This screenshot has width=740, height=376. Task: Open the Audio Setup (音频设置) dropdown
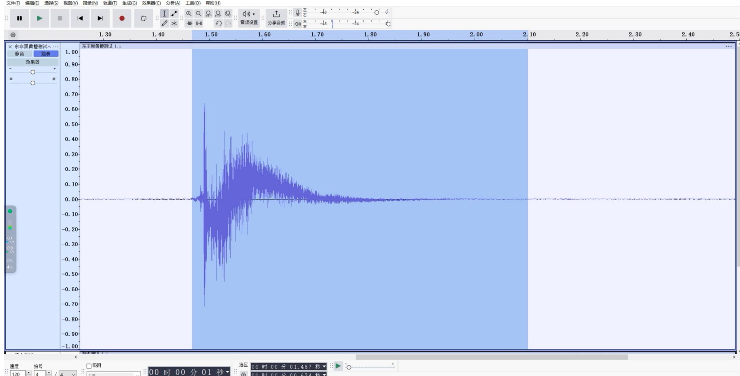(249, 18)
